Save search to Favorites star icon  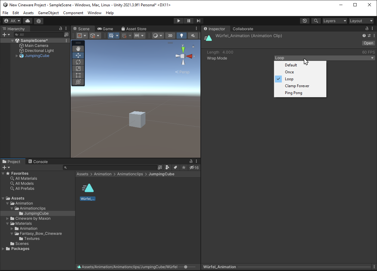[184, 167]
